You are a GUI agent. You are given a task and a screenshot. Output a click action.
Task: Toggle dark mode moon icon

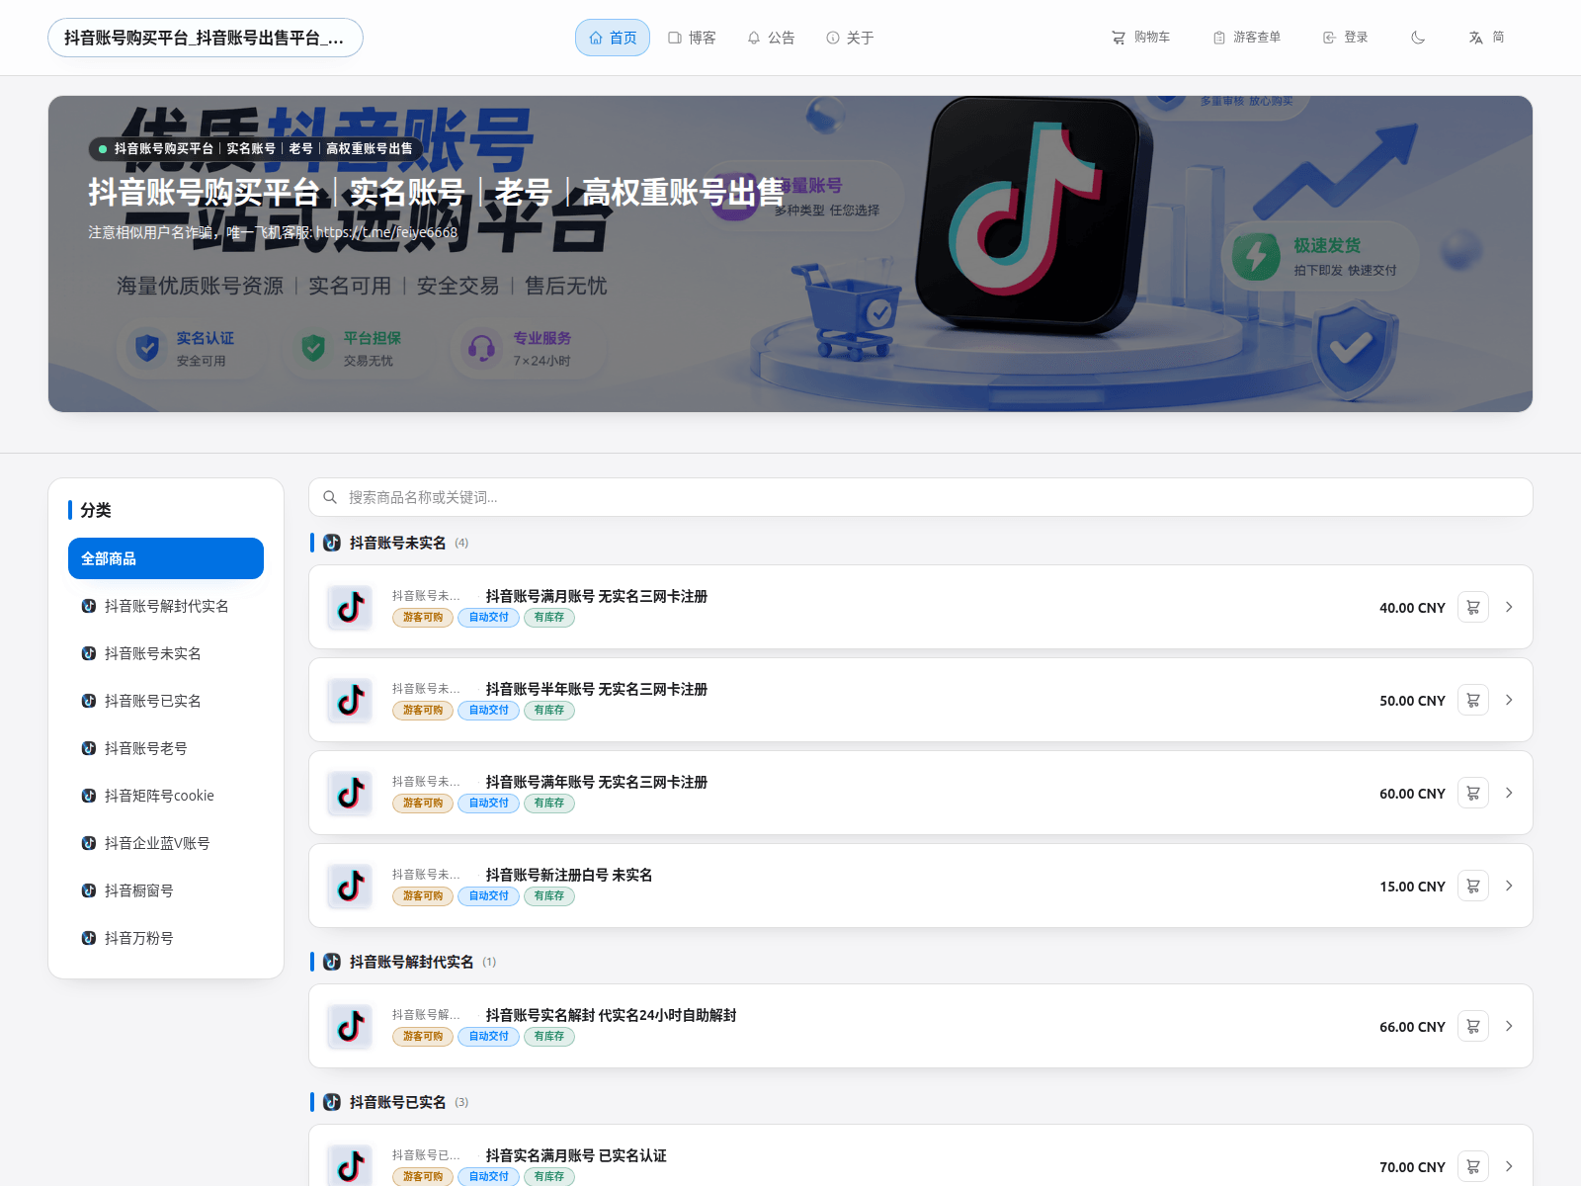(1418, 38)
